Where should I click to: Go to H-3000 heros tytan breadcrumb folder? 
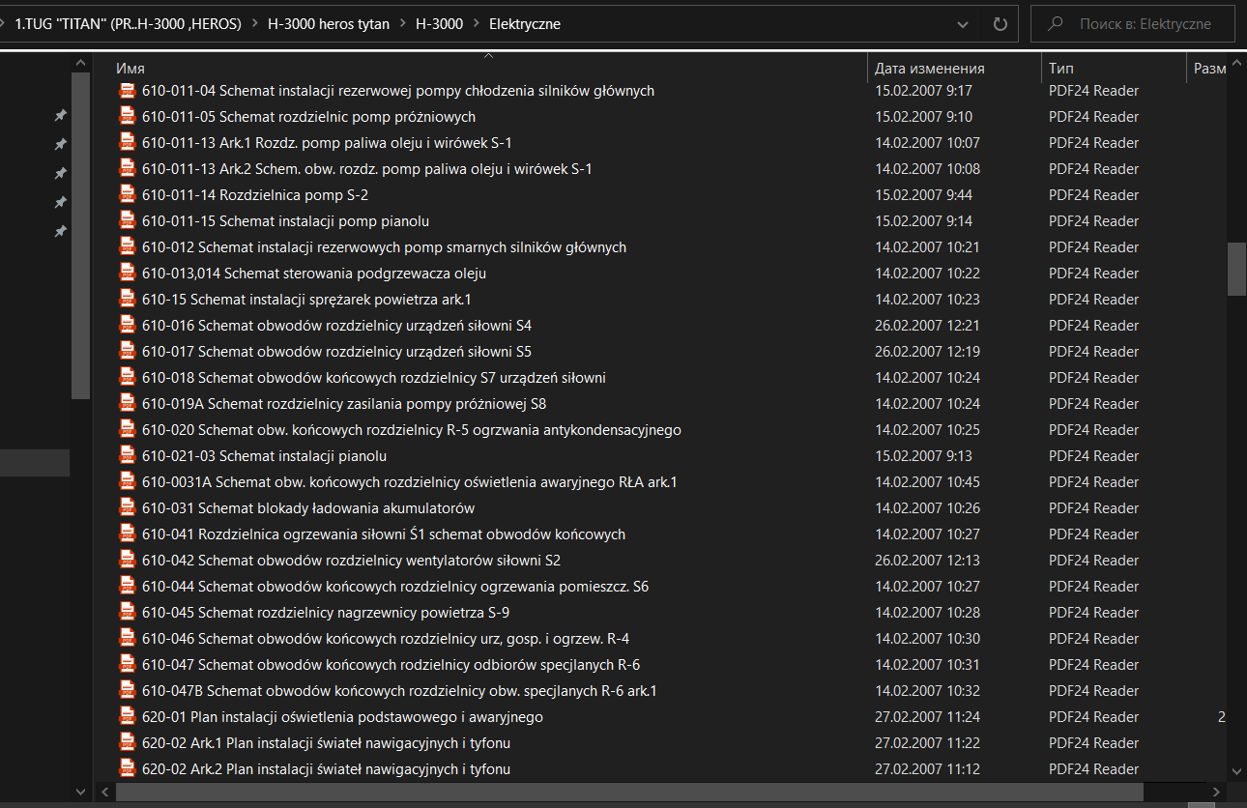[328, 24]
